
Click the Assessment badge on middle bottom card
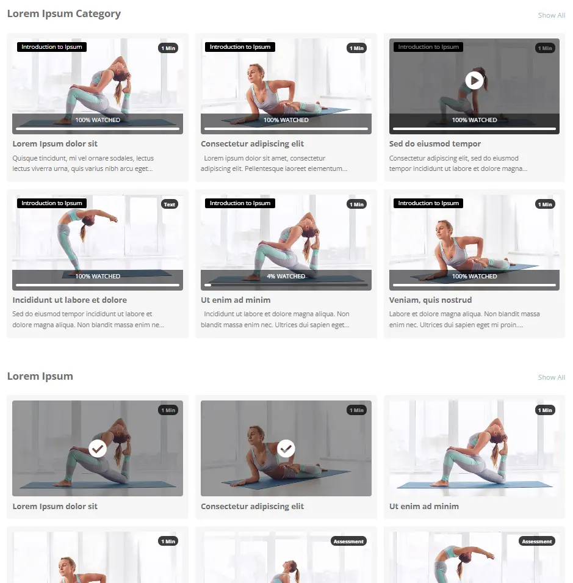pyautogui.click(x=348, y=541)
